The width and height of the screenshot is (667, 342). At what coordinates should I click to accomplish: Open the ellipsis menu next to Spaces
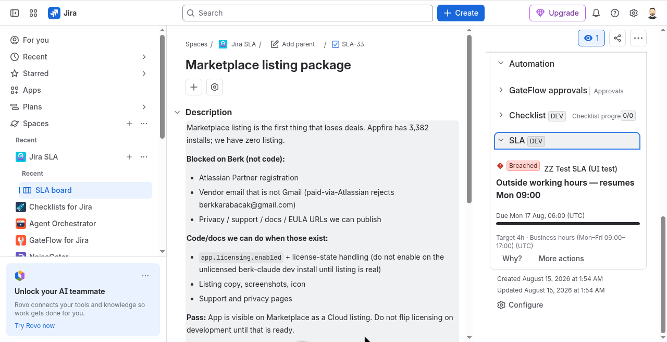tap(144, 124)
